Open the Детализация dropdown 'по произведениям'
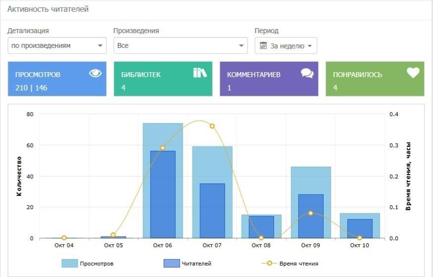433x277 pixels. pyautogui.click(x=57, y=46)
